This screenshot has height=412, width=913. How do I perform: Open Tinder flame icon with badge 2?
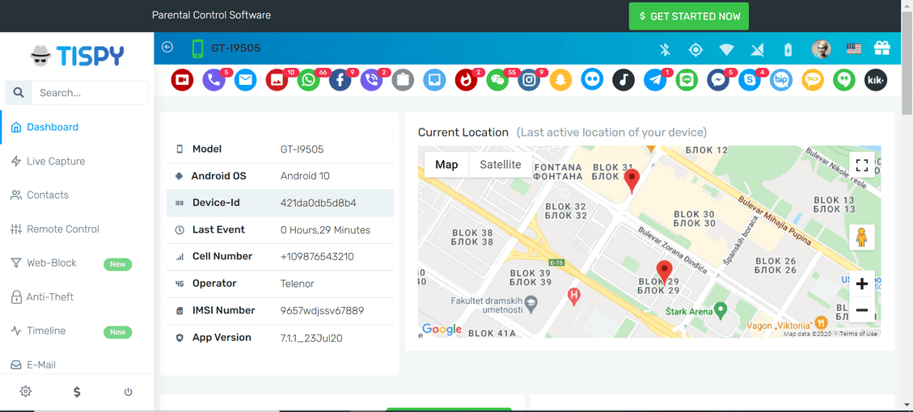pos(466,80)
